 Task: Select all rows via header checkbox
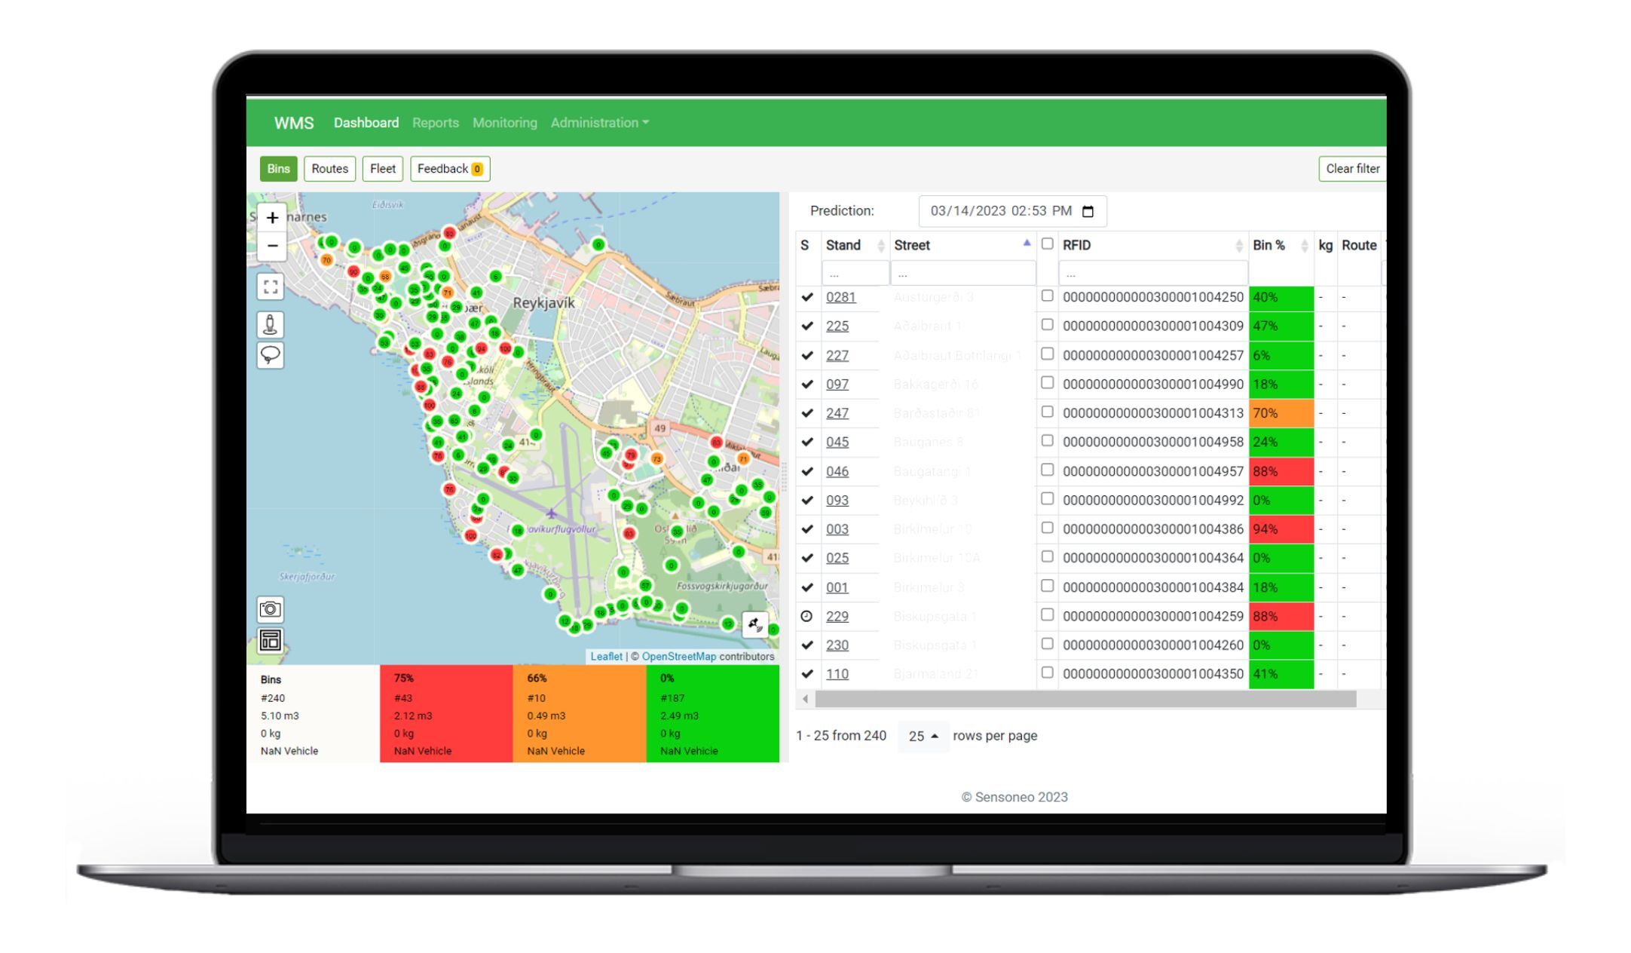1047,244
